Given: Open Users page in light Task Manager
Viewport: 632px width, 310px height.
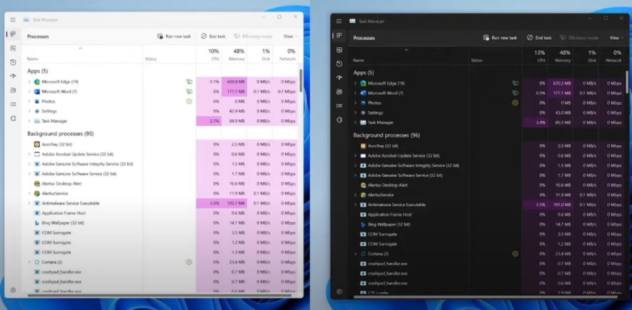Looking at the screenshot, I should pyautogui.click(x=13, y=90).
